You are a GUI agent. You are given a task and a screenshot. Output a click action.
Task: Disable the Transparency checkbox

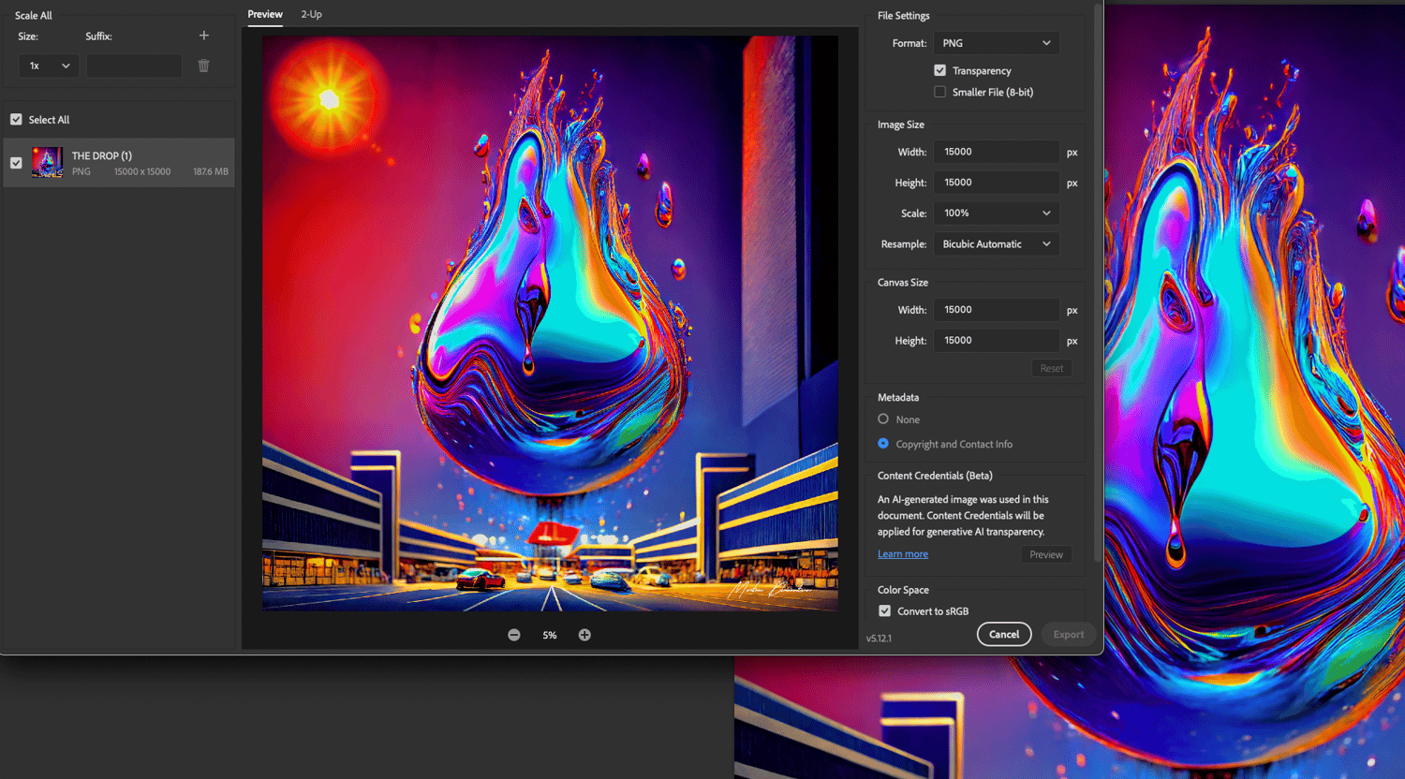pyautogui.click(x=939, y=70)
